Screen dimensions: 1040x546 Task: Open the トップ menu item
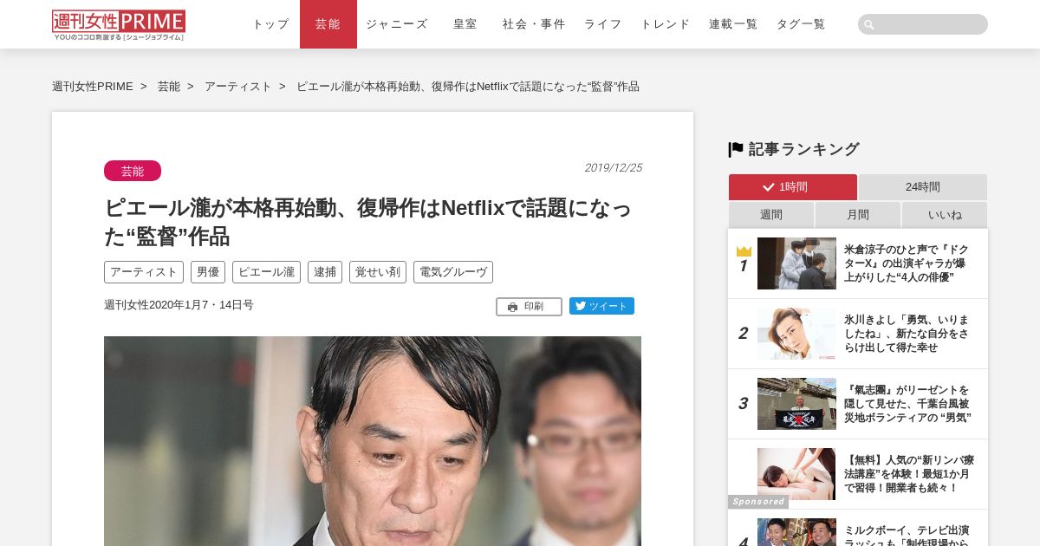pos(270,24)
